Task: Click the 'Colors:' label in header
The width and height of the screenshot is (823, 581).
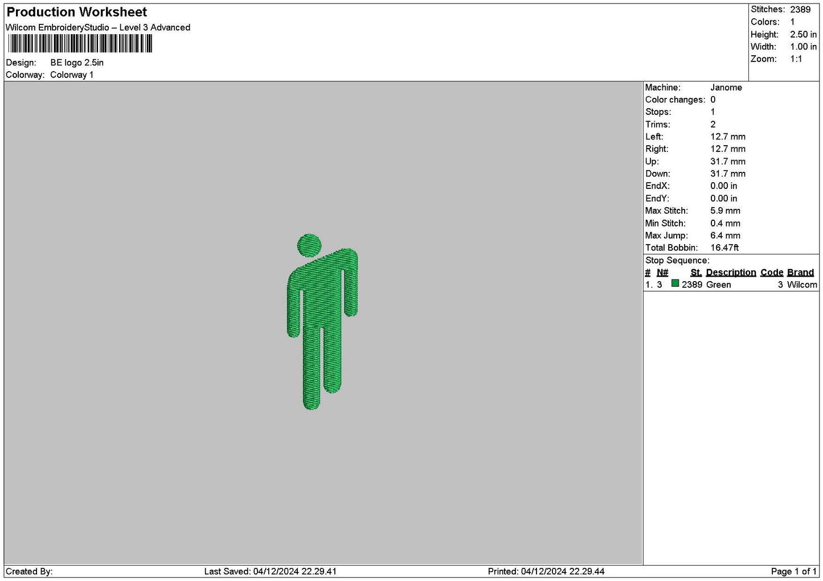Action: 765,22
